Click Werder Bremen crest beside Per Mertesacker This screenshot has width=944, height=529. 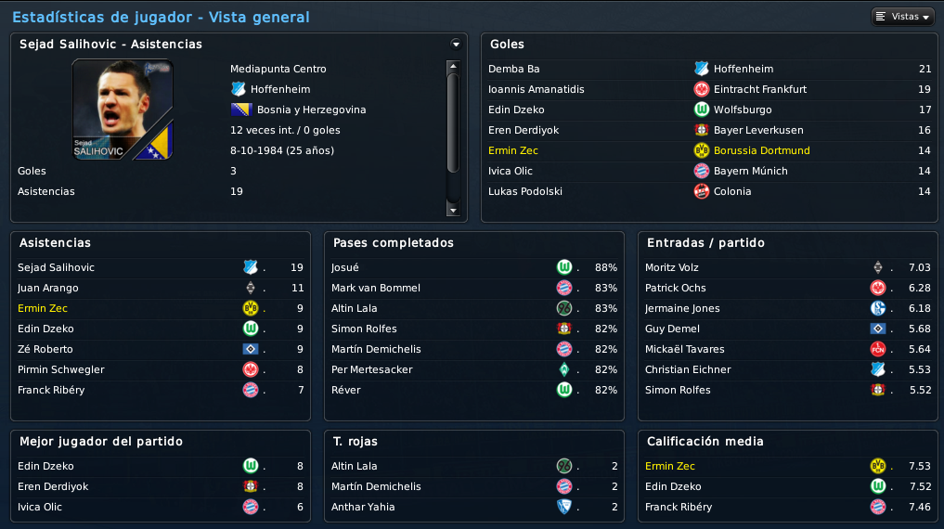coord(564,369)
